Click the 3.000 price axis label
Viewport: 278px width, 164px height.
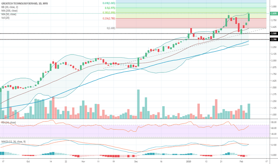274,7
